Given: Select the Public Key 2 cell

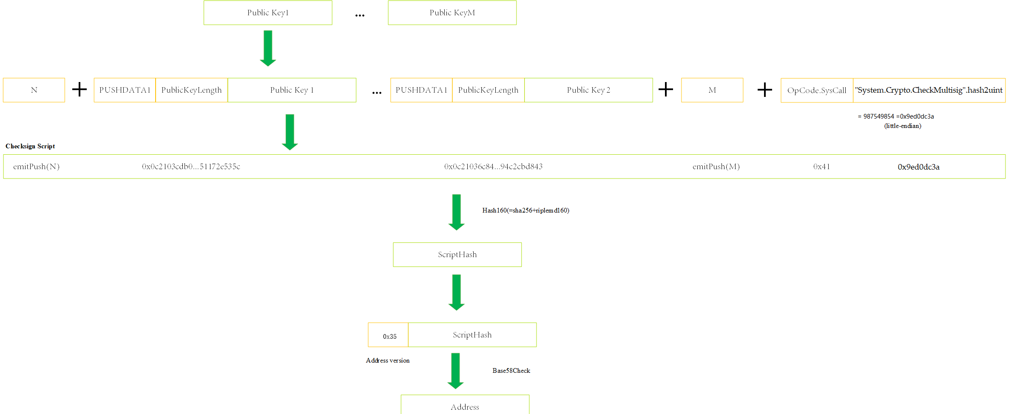Looking at the screenshot, I should pos(589,90).
